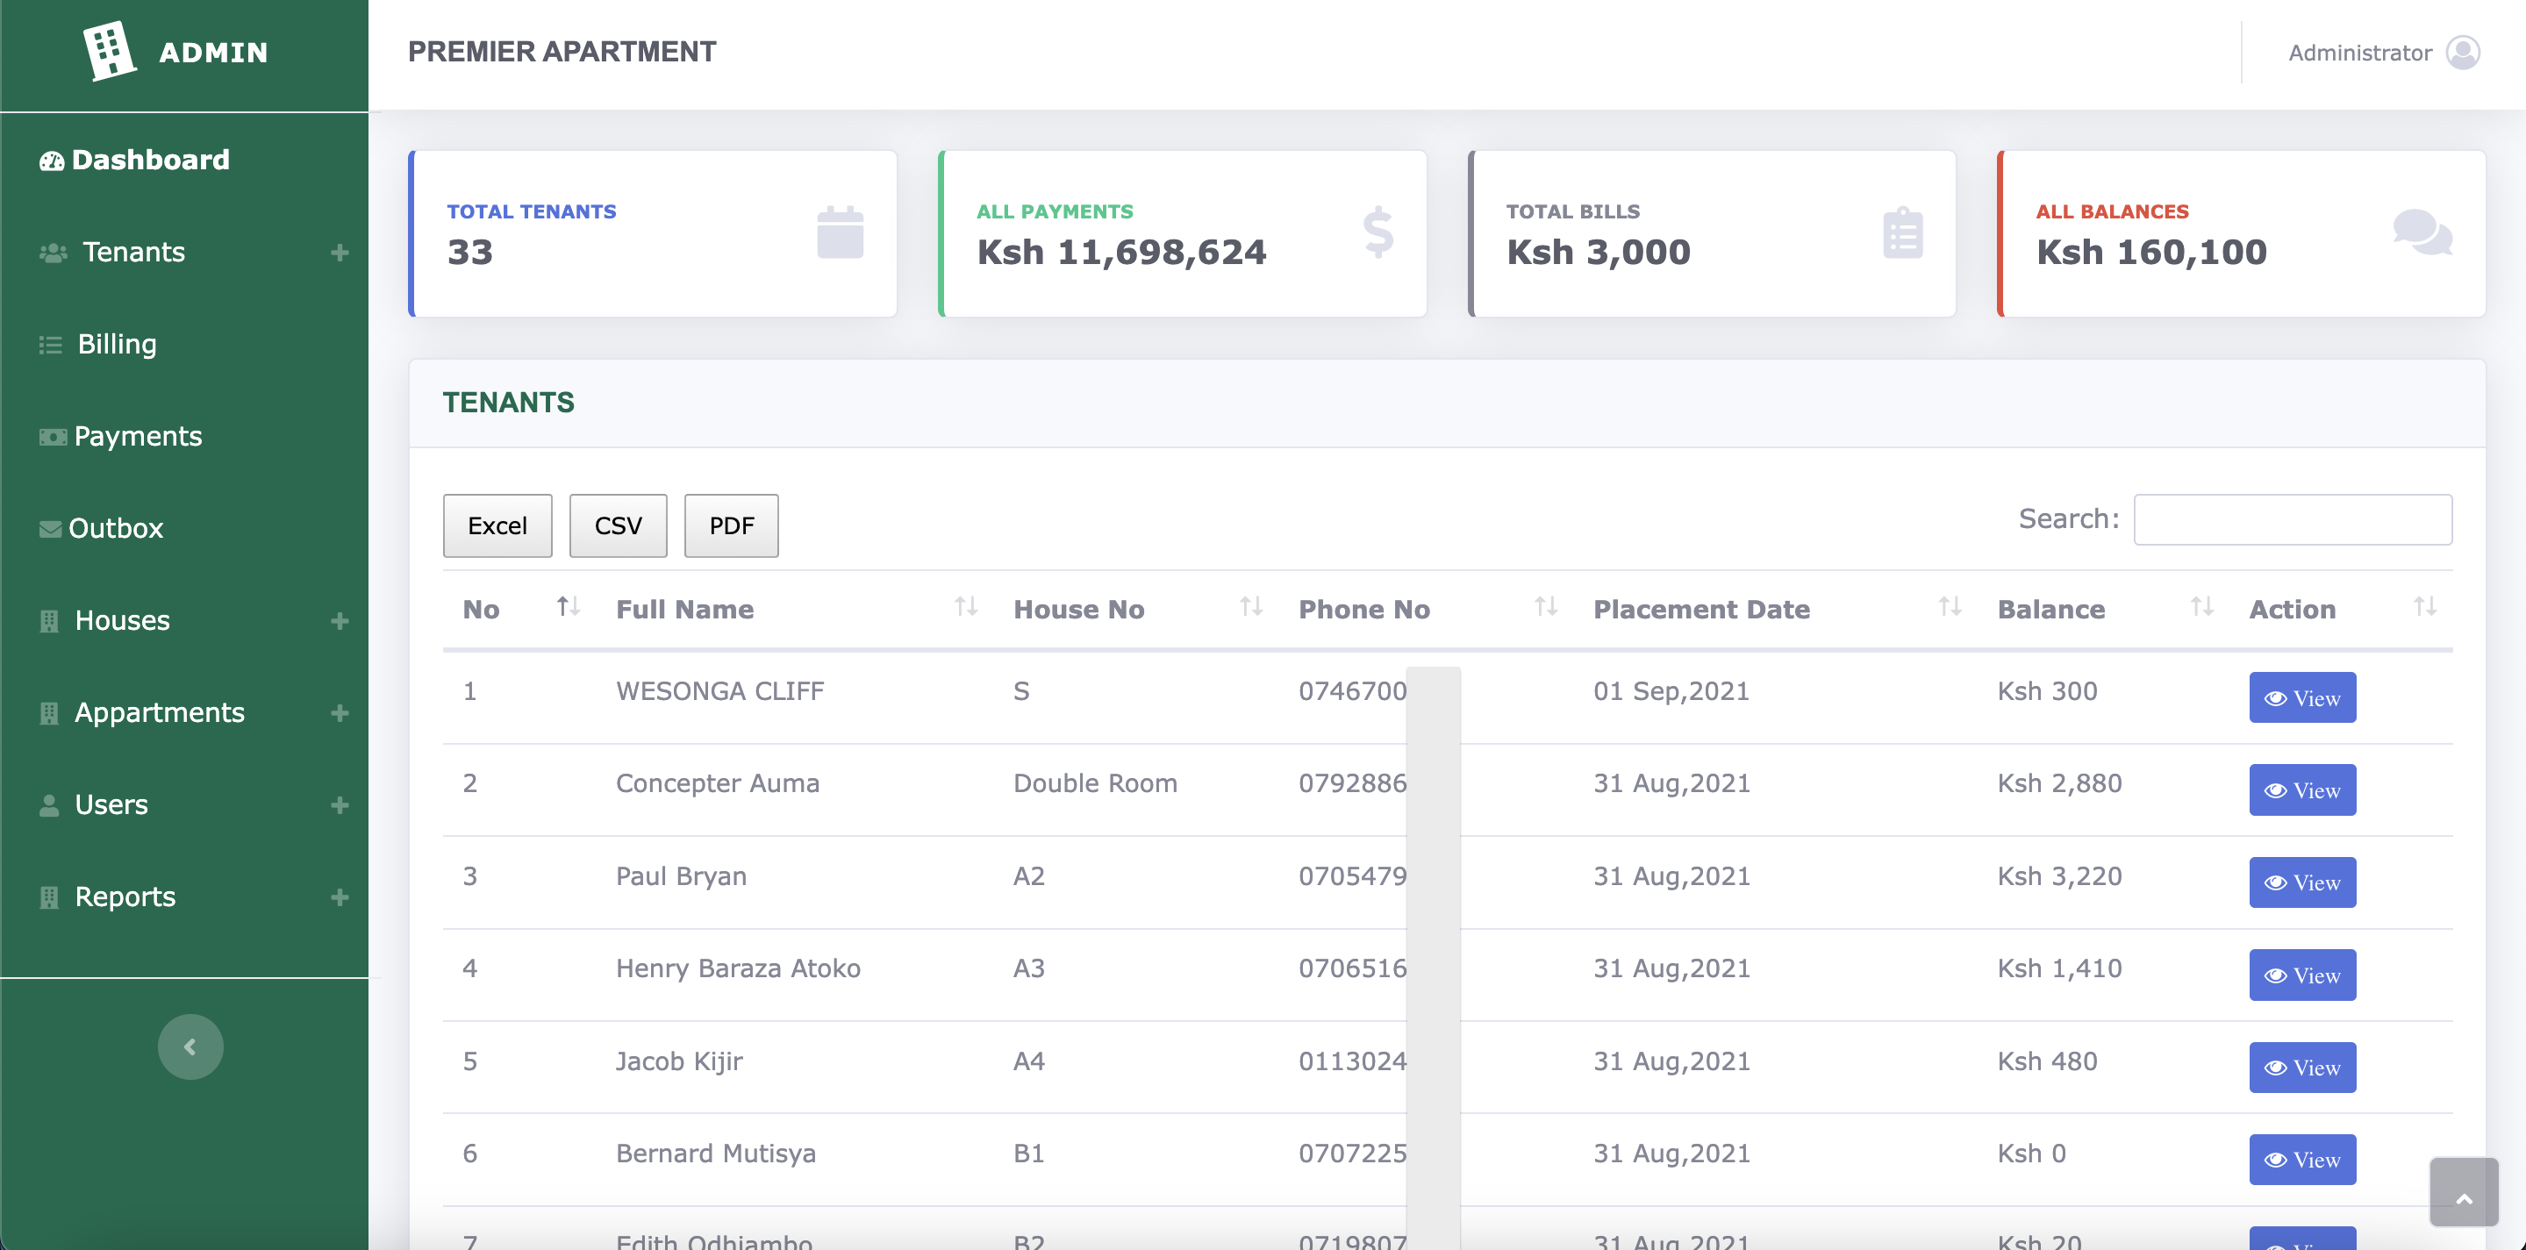Screen dimensions: 2526x1250
Task: Open the Appartments menu item
Action: (x=160, y=711)
